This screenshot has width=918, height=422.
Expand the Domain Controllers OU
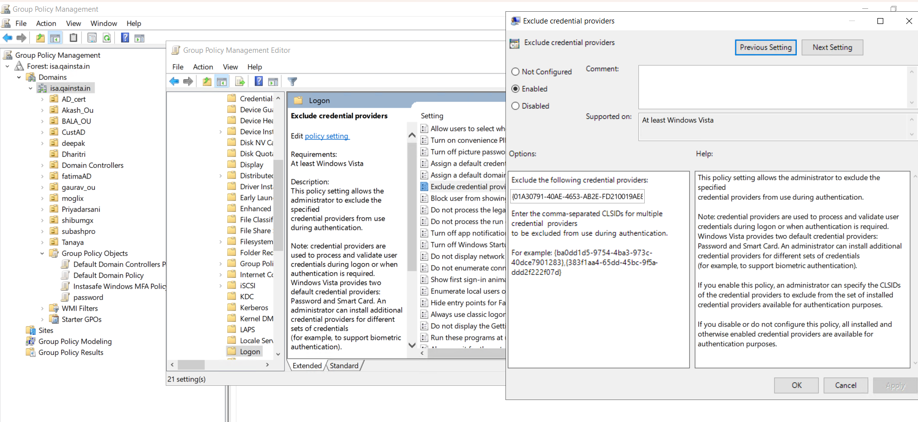click(x=42, y=165)
